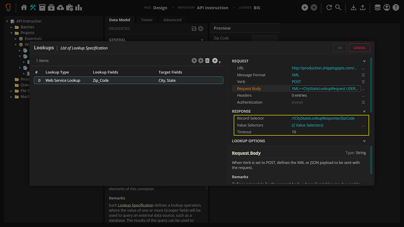Click the search magnifier icon in the toolbar
This screenshot has width=404, height=227.
tap(338, 7)
